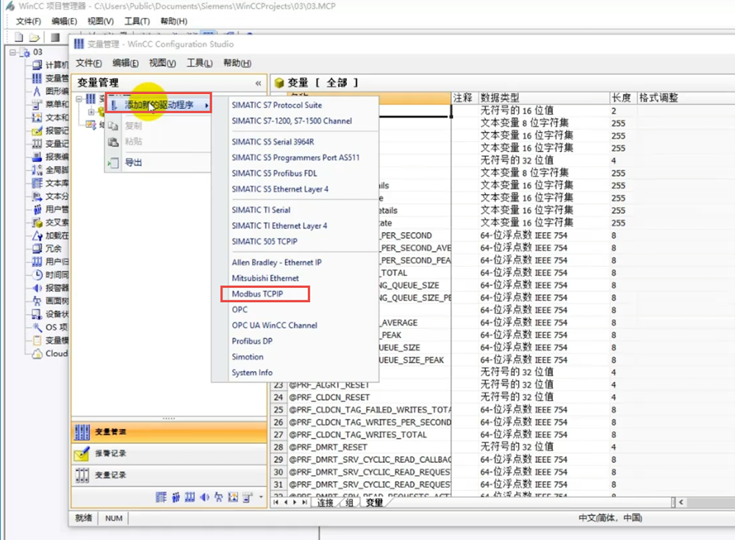This screenshot has height=540, width=735.
Task: Open the Horn (报警器) speaker icon in tree
Action: coord(37,288)
